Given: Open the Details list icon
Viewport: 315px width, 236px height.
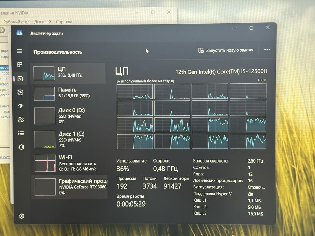Looking at the screenshot, I should 21,133.
